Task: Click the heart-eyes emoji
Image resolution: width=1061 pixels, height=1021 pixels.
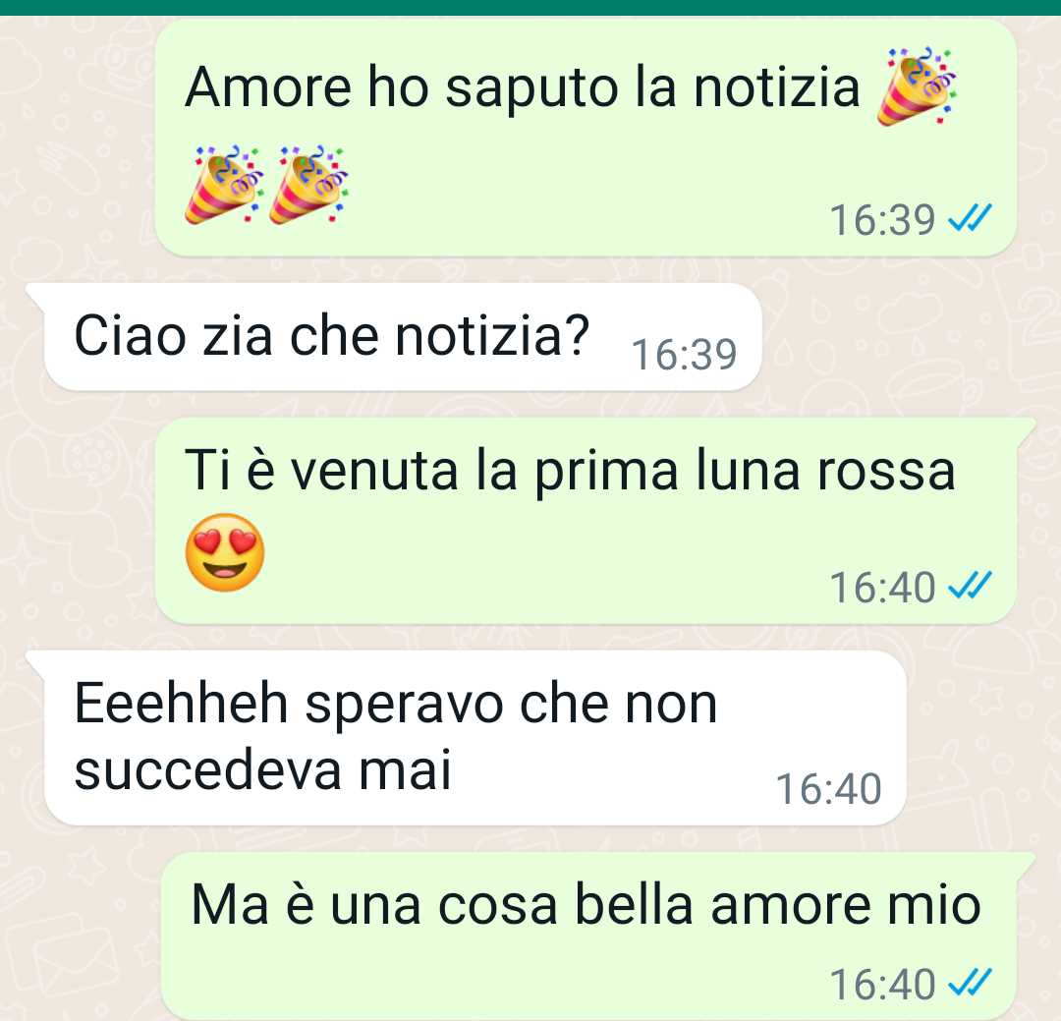Action: 225,552
